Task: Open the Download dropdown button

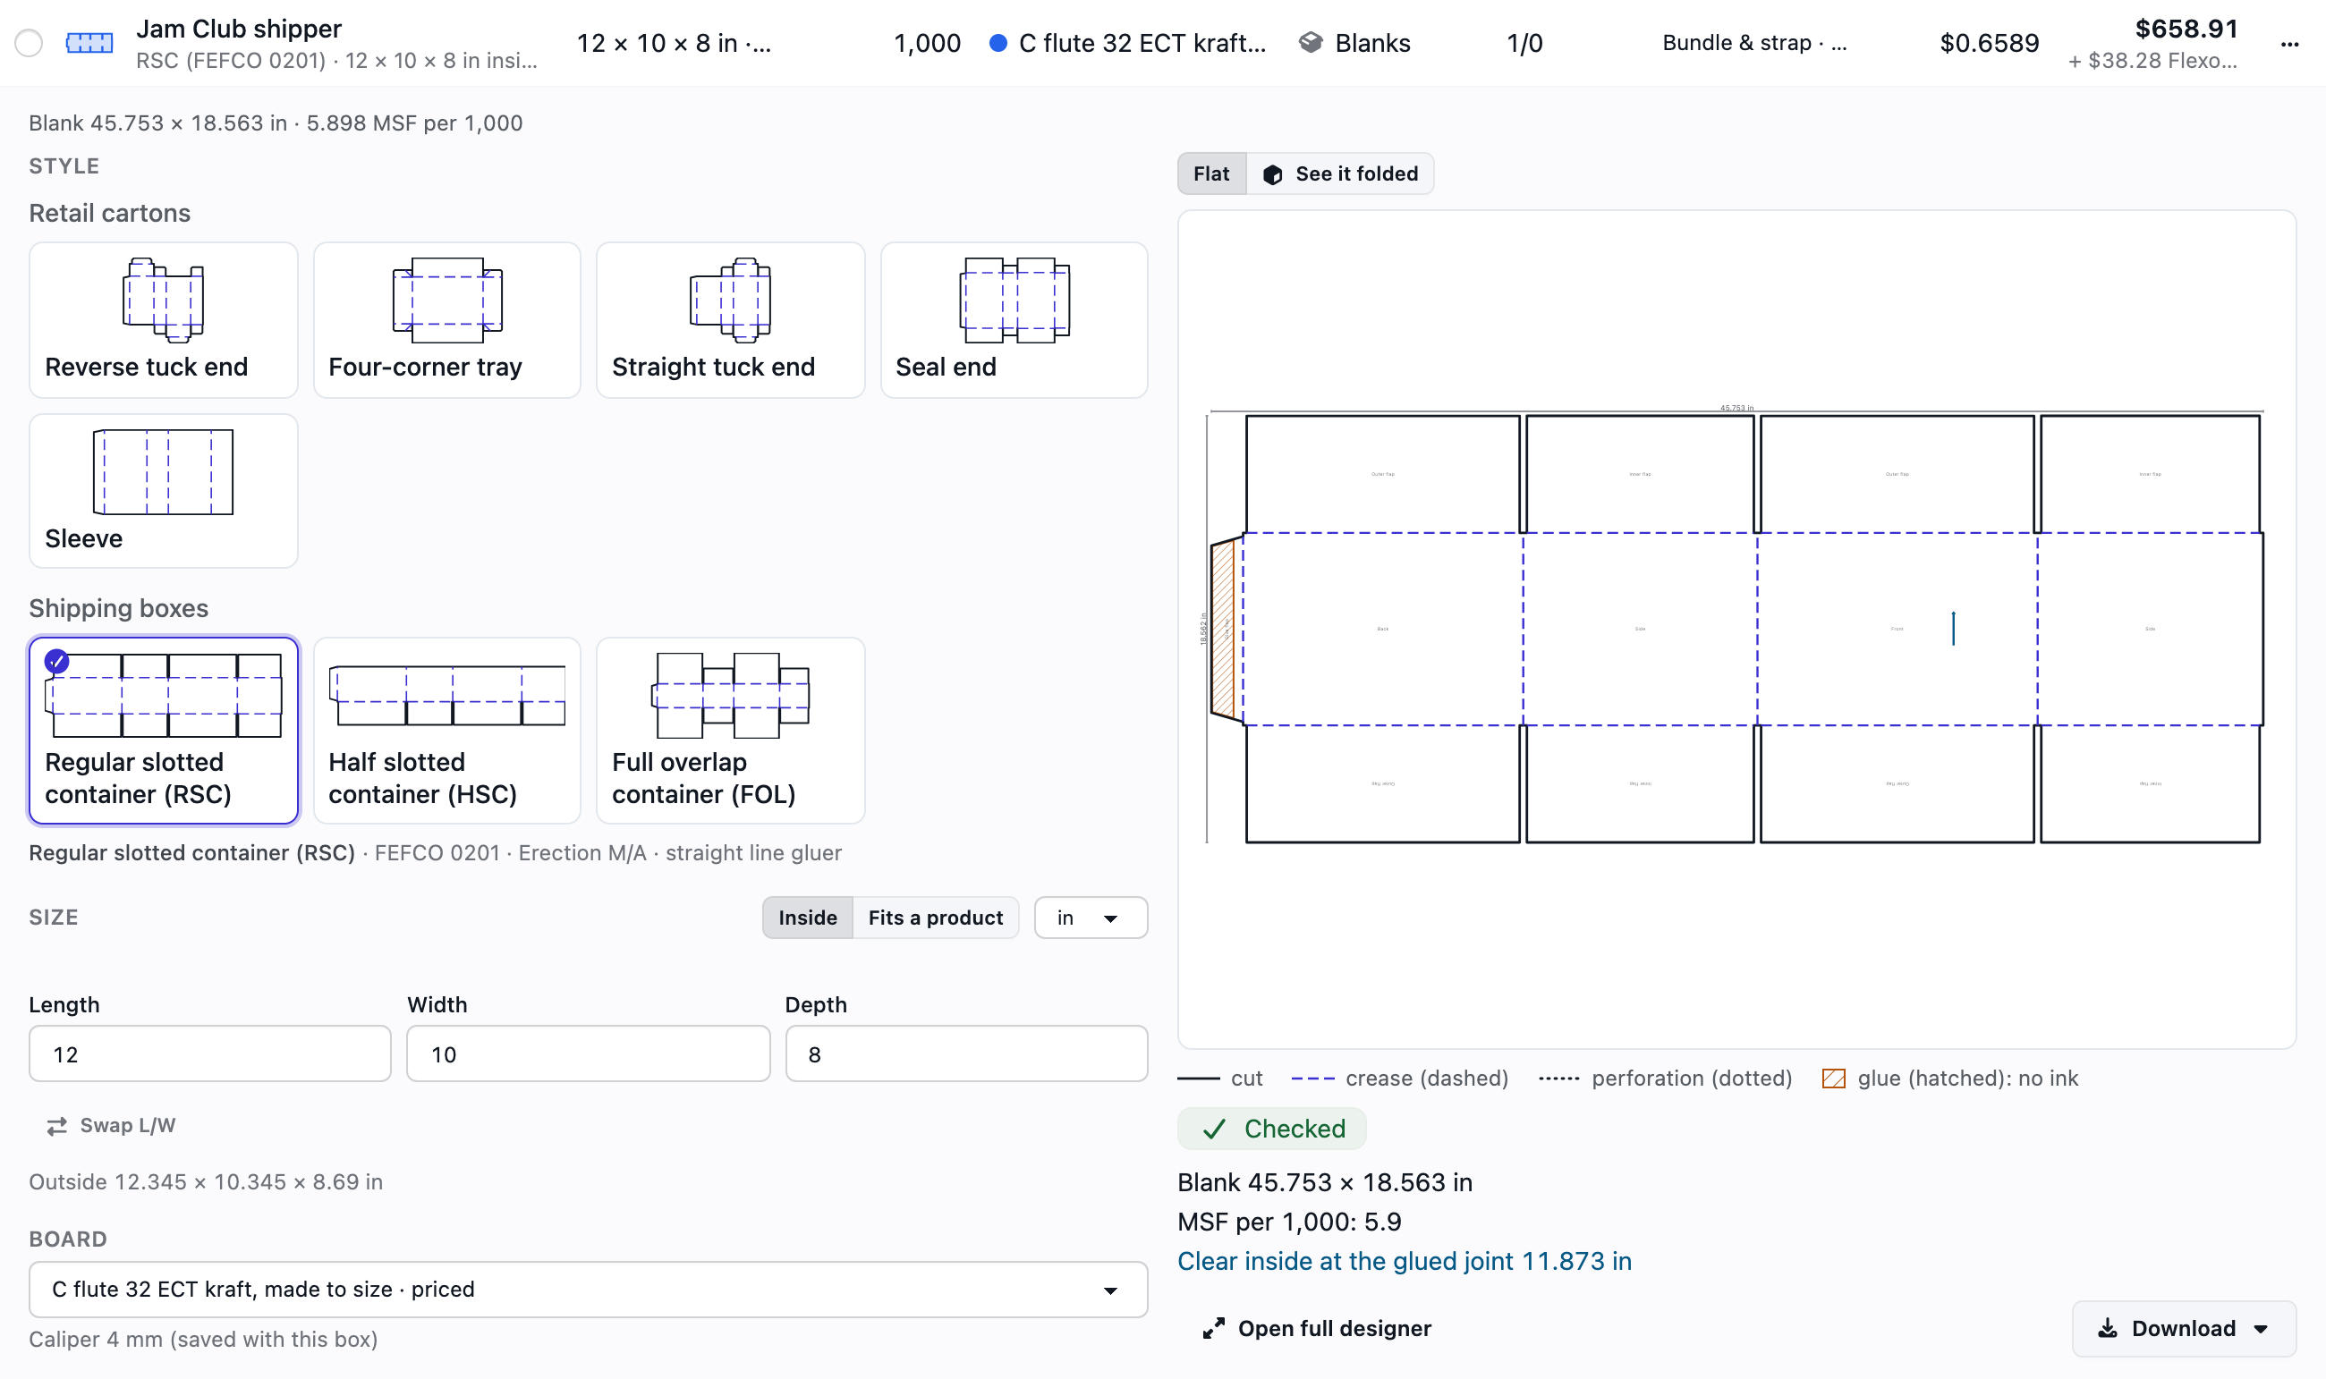Action: 2184,1329
